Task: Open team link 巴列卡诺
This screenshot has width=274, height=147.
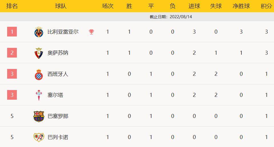Action: [x=58, y=137]
